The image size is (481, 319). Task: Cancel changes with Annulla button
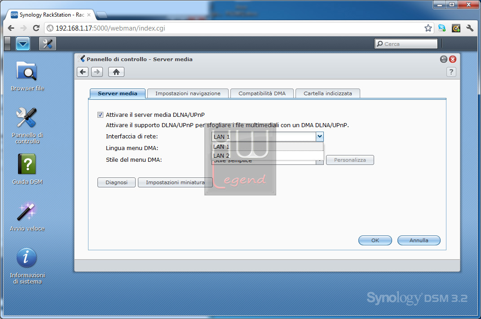tap(419, 240)
